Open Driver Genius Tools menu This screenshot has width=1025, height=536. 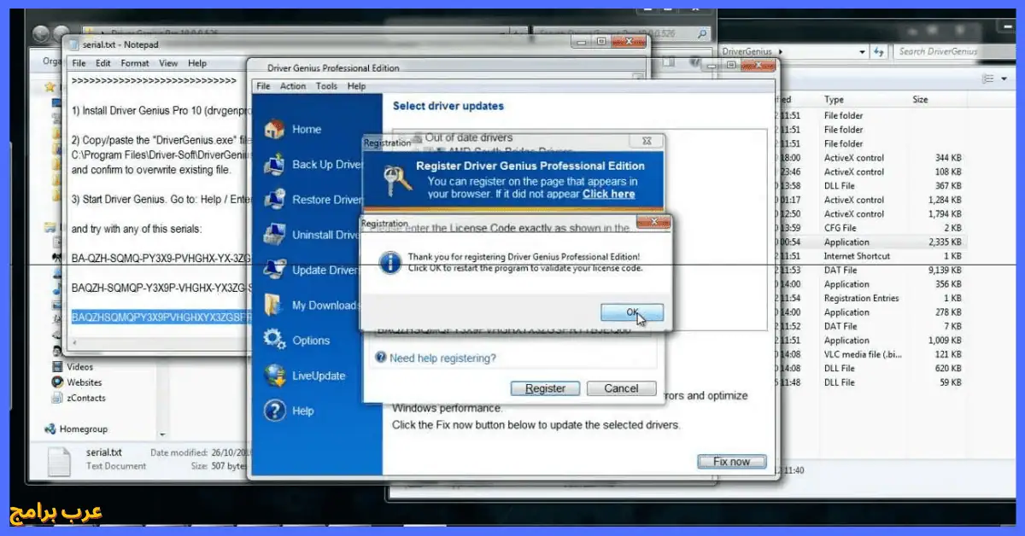click(x=326, y=86)
